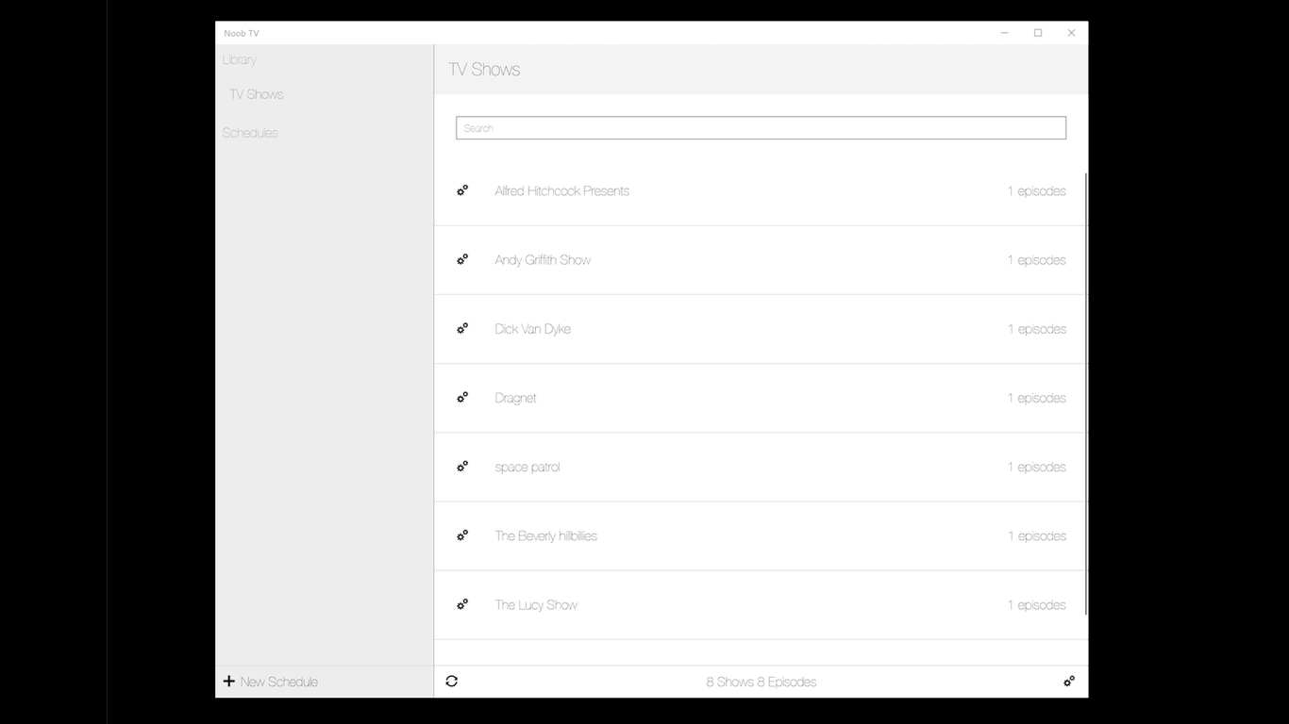Open Dick Van Dyke settings gear
Viewport: 1289px width, 724px height.
462,329
